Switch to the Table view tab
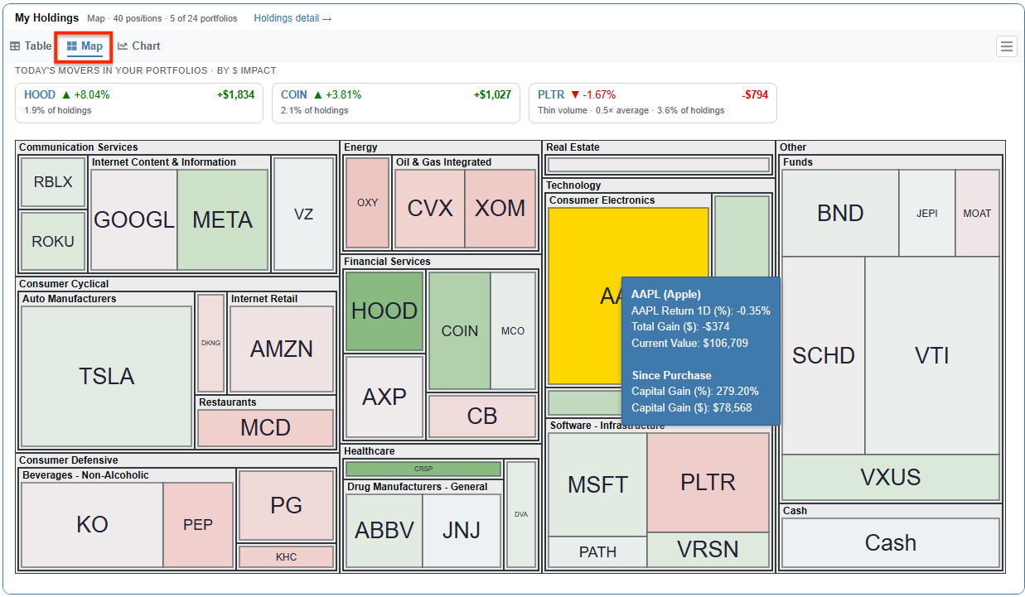The image size is (1025, 597). 31,46
